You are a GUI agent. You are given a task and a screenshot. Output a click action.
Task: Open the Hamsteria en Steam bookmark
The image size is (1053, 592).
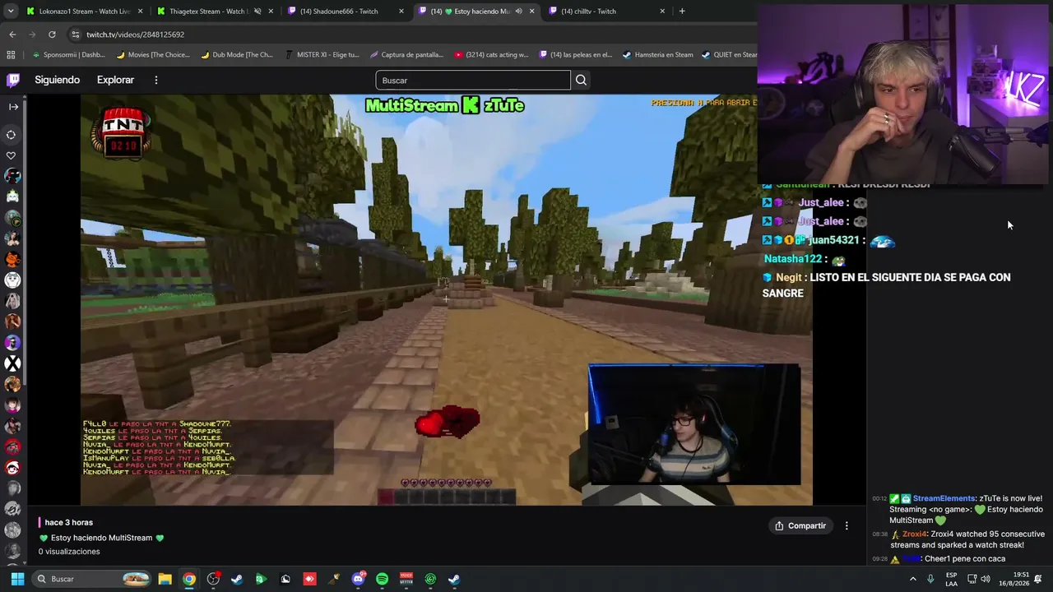(x=658, y=55)
